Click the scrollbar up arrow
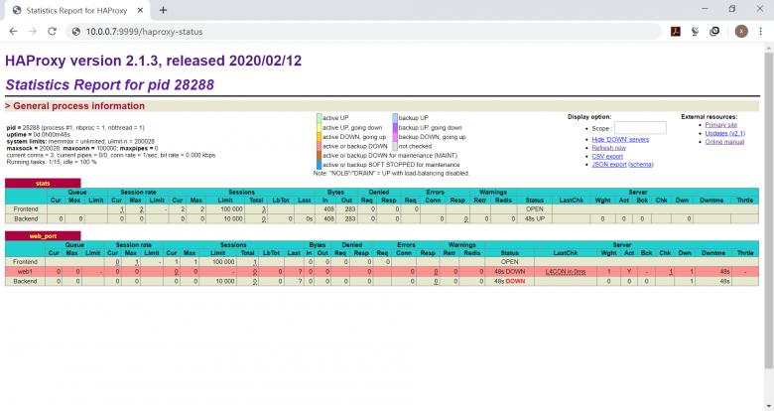 pyautogui.click(x=769, y=48)
